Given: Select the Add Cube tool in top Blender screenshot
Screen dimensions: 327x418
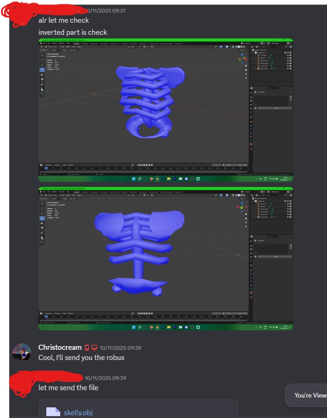Looking at the screenshot, I should coord(42,94).
